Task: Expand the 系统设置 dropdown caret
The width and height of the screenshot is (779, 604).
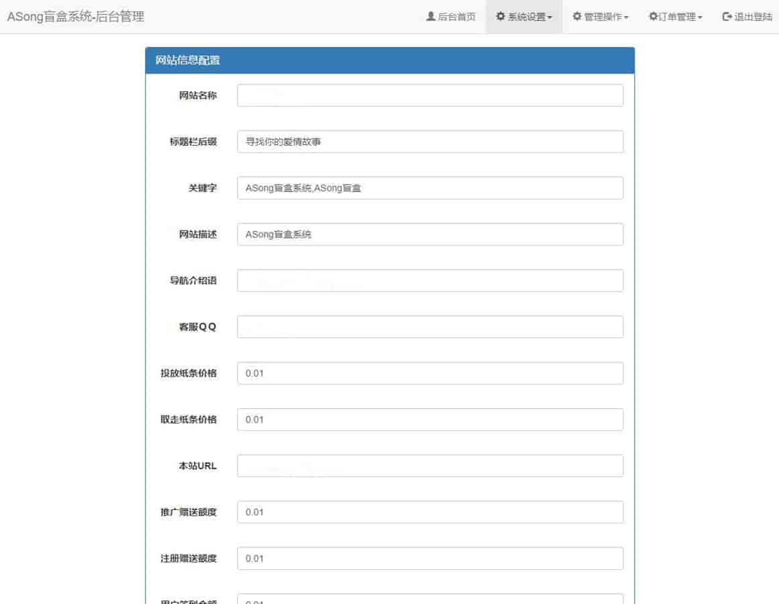Action: coord(550,17)
